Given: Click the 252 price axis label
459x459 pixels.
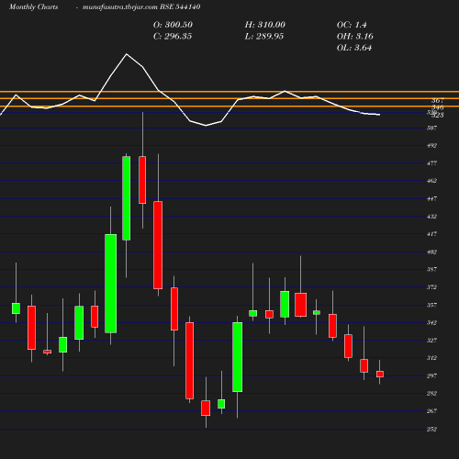Looking at the screenshot, I should (x=431, y=429).
